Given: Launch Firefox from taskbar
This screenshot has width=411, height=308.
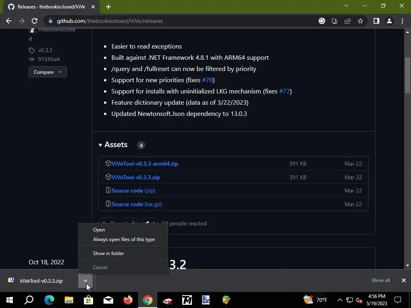Looking at the screenshot, I should point(128,300).
